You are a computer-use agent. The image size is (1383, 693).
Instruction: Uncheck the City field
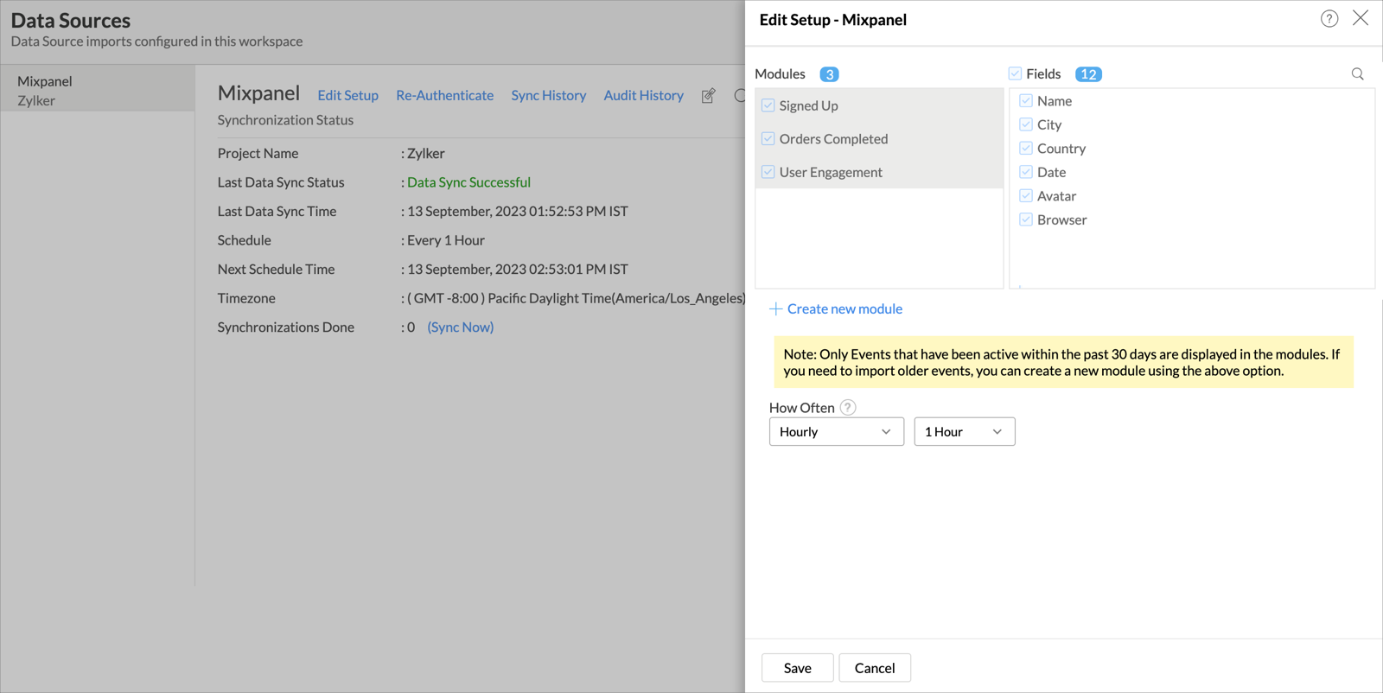coord(1026,124)
